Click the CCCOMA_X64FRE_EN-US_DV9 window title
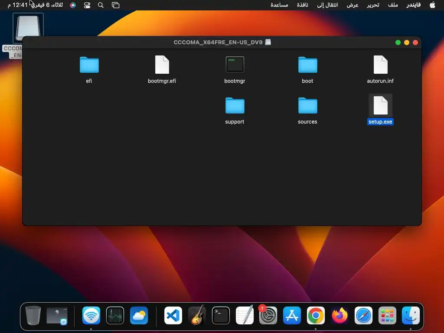Viewport: 444px width, 333px height. tap(218, 42)
